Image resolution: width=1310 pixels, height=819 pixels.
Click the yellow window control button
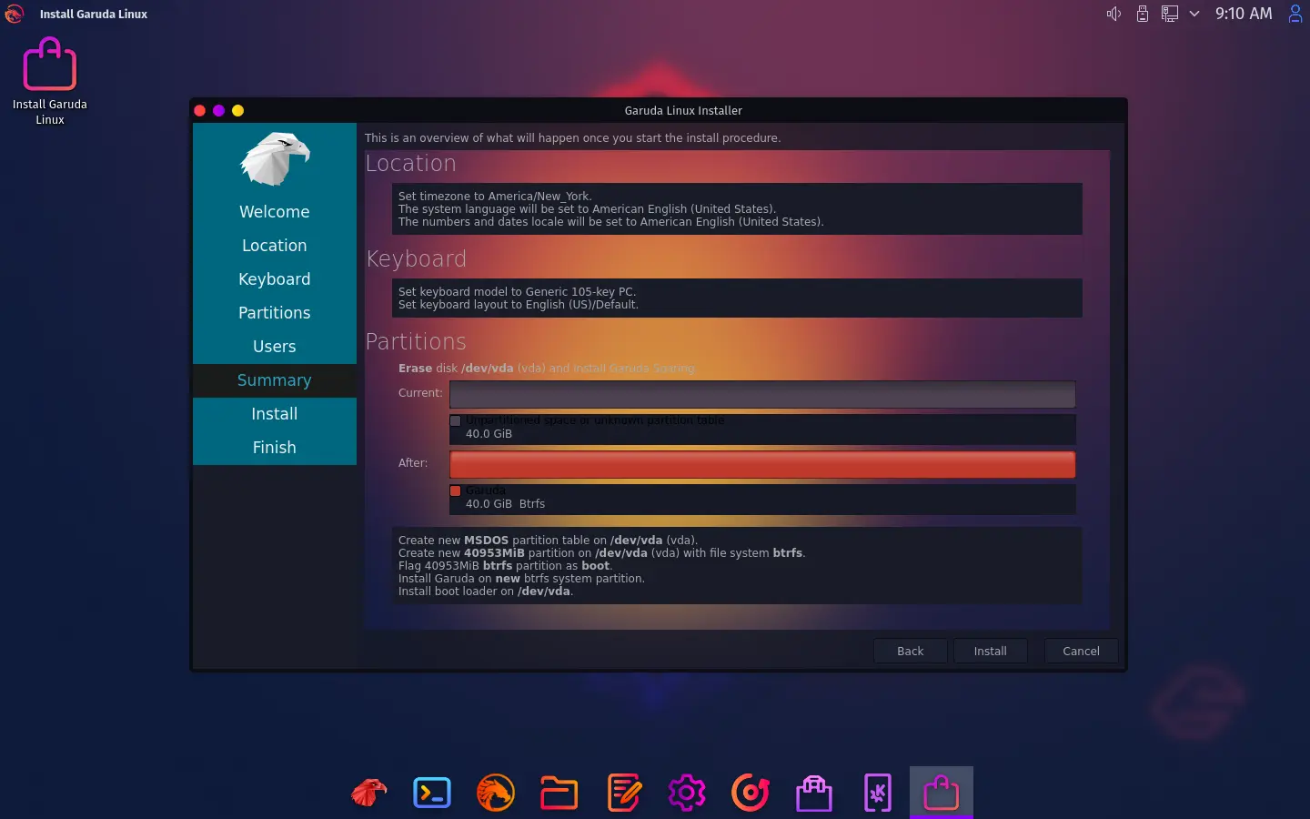pos(237,110)
